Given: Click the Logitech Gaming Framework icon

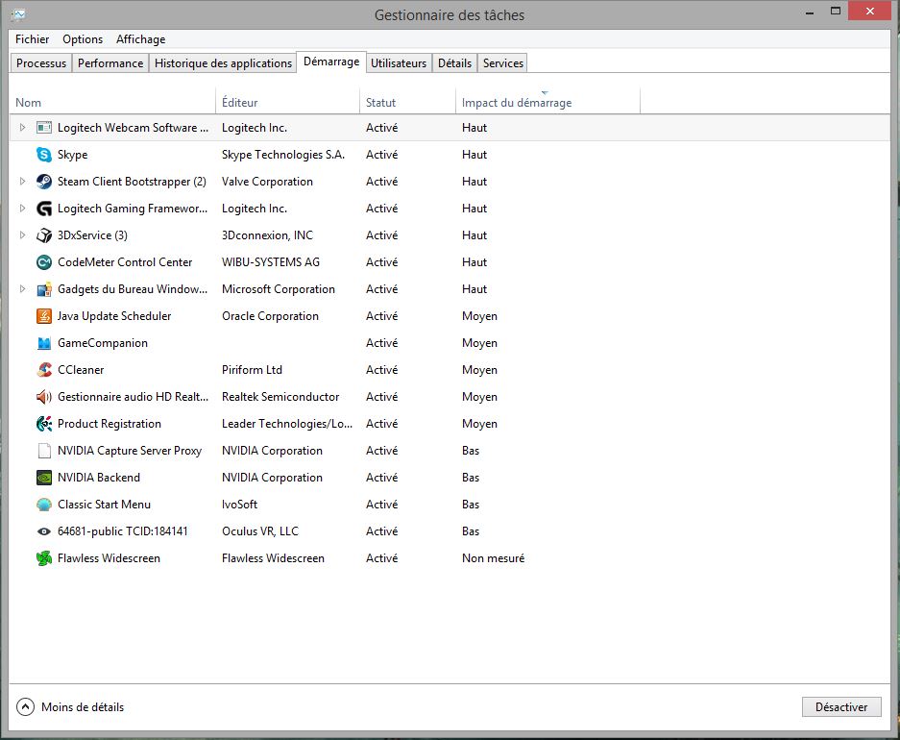Looking at the screenshot, I should (44, 209).
